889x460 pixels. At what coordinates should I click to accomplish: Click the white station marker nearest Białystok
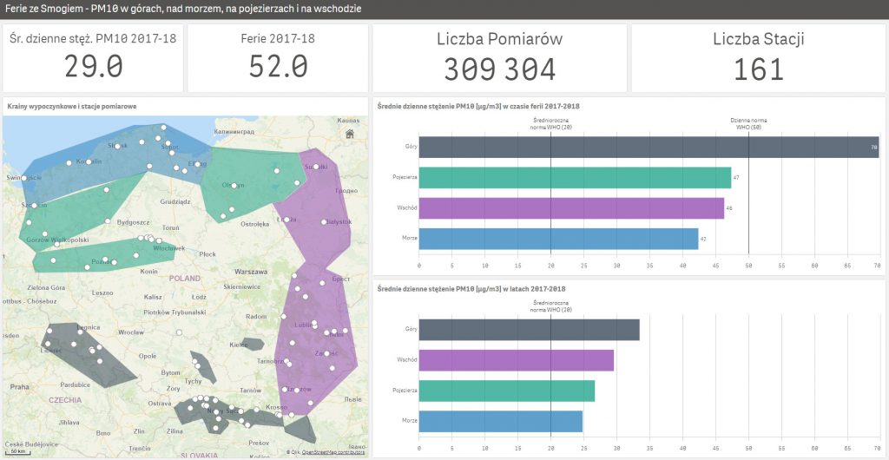[x=326, y=221]
